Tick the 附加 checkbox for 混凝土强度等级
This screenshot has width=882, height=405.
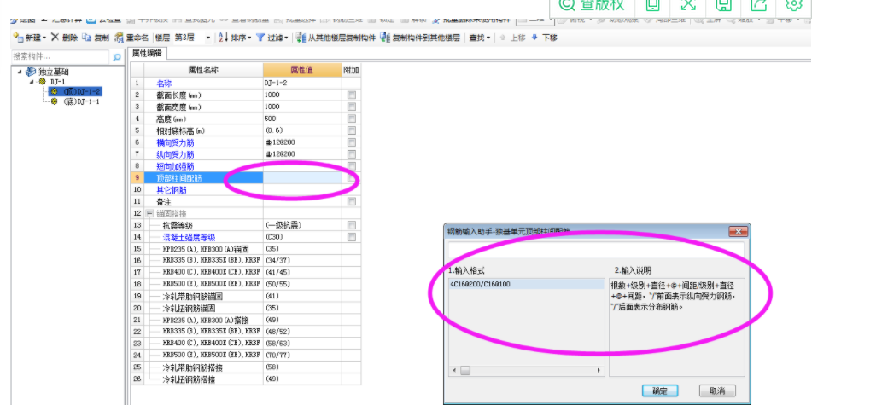(352, 237)
